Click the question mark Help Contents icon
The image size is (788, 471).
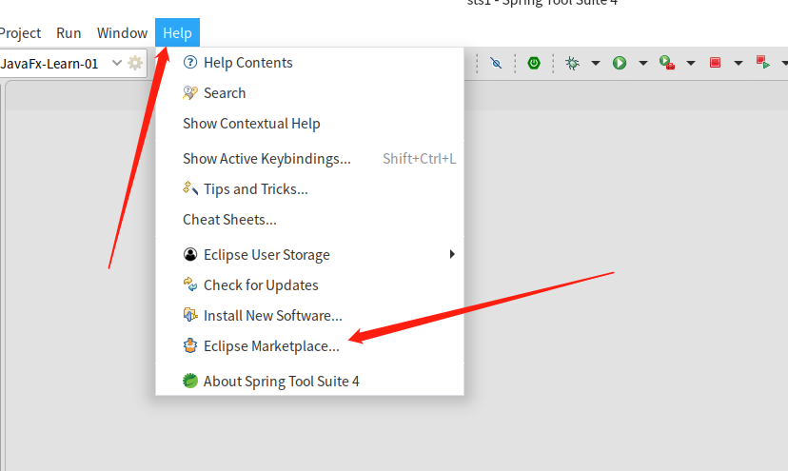(190, 62)
